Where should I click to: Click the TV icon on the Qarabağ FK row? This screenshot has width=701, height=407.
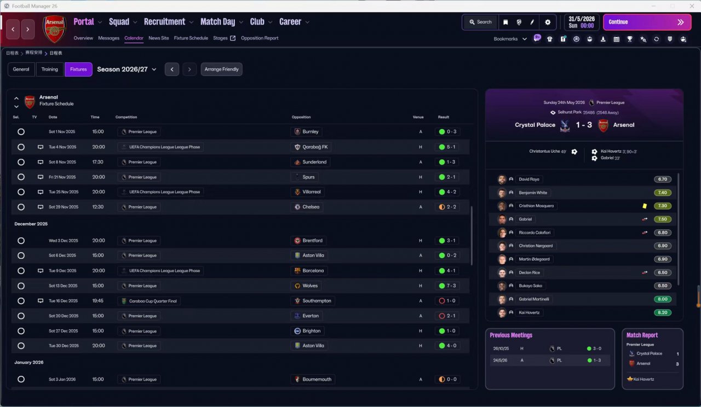tap(40, 147)
